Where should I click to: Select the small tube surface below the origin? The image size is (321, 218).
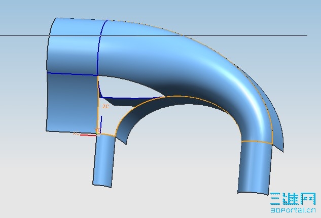(x=103, y=161)
